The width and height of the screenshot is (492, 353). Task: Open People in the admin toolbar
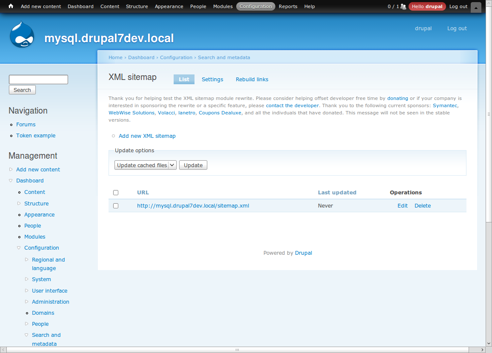pyautogui.click(x=198, y=6)
